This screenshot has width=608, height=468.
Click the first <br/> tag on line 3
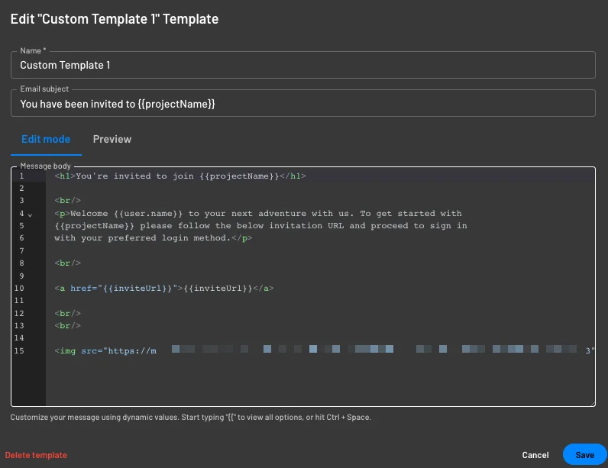tap(67, 201)
